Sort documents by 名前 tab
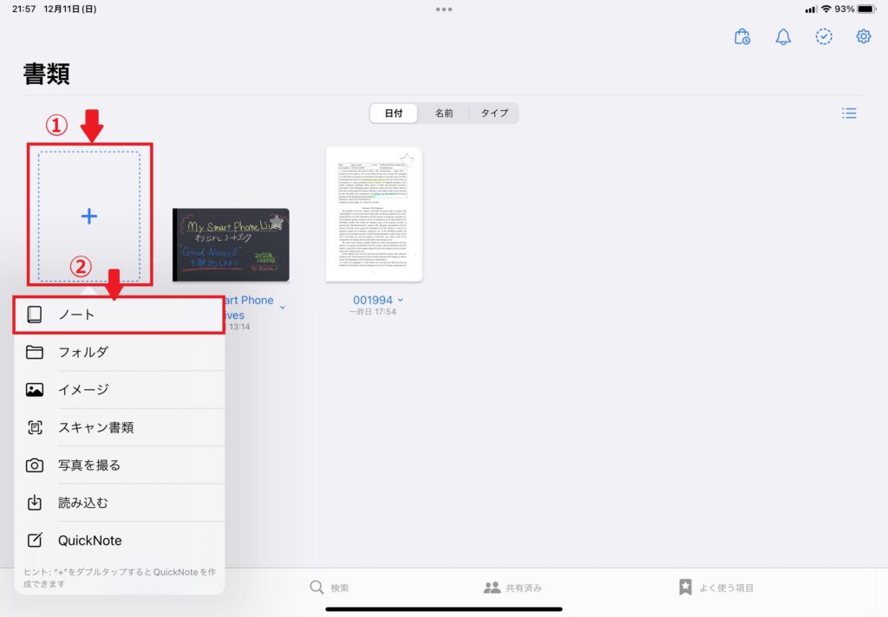This screenshot has width=888, height=617. [x=444, y=114]
